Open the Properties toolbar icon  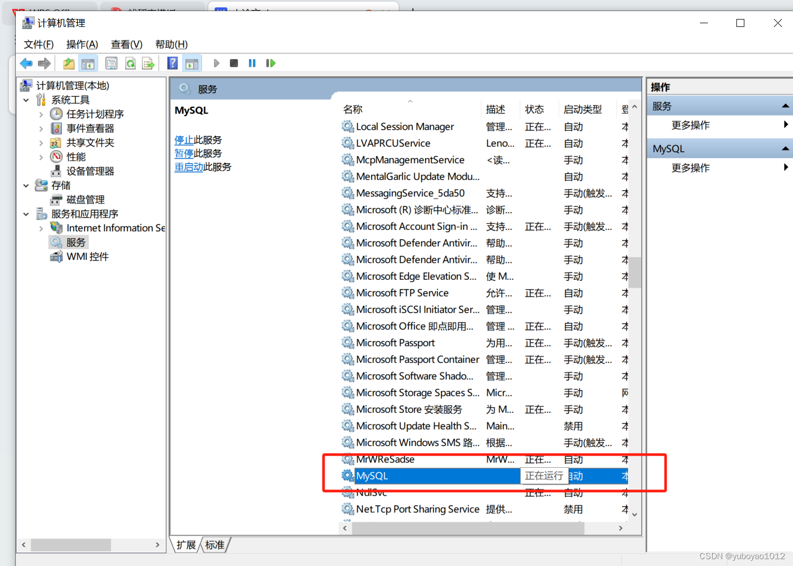pos(112,63)
